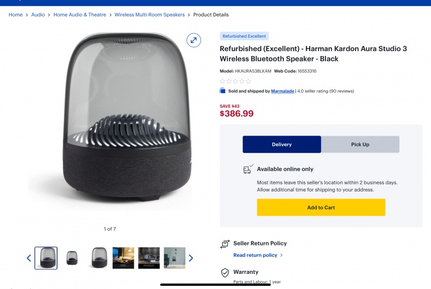Switch to the Pick Up option

tap(360, 144)
